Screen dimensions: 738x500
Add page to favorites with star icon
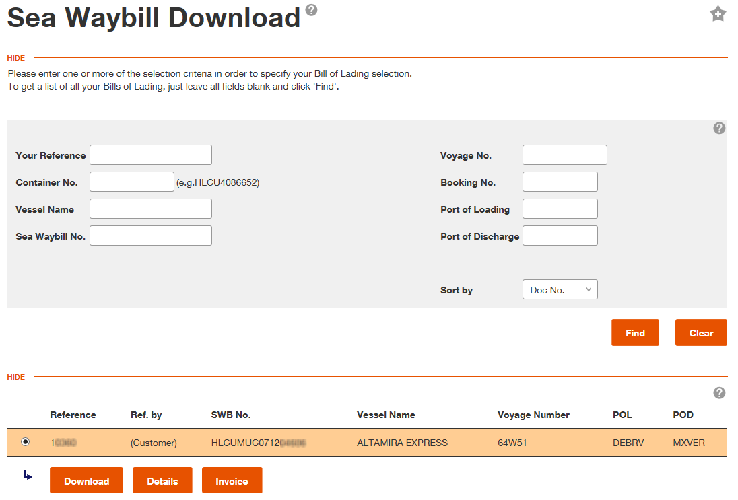point(718,14)
